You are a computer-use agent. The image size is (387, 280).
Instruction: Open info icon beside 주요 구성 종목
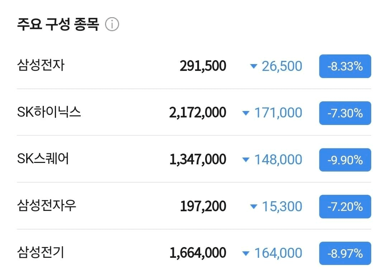[x=112, y=24]
